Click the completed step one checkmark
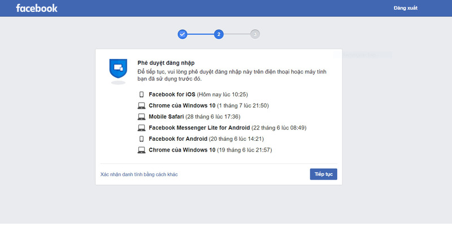The height and width of the screenshot is (245, 452). pos(182,34)
